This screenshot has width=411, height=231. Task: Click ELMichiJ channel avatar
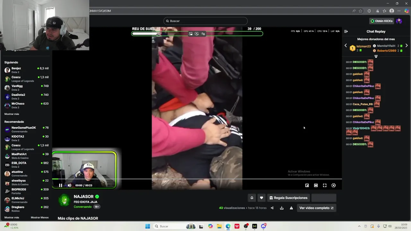(7, 200)
